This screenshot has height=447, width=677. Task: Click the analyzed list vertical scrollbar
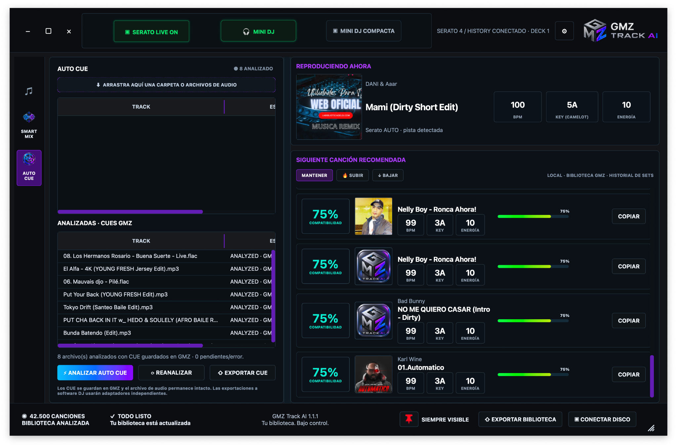273,296
